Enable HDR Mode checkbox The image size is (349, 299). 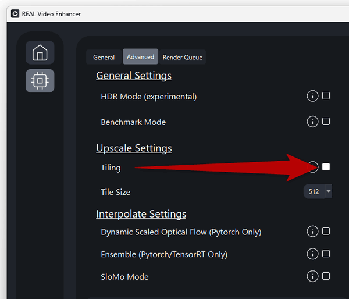coord(326,96)
